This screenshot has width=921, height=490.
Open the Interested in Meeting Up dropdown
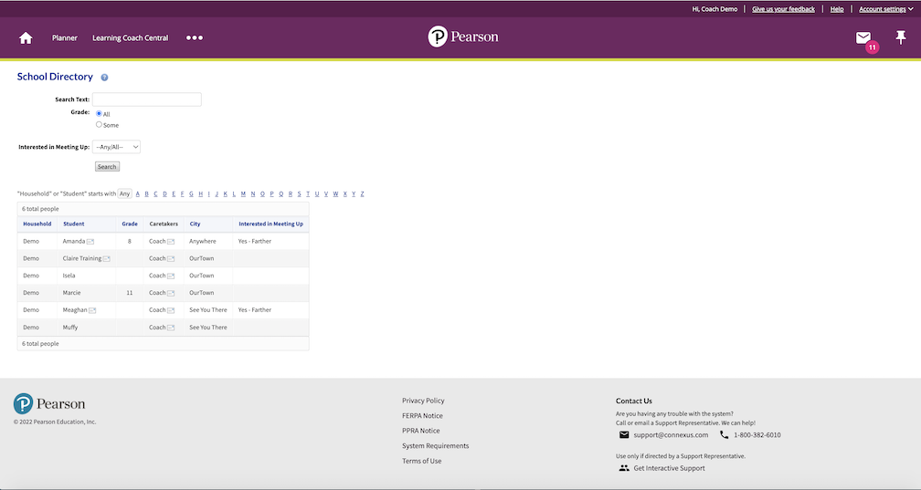(x=116, y=147)
